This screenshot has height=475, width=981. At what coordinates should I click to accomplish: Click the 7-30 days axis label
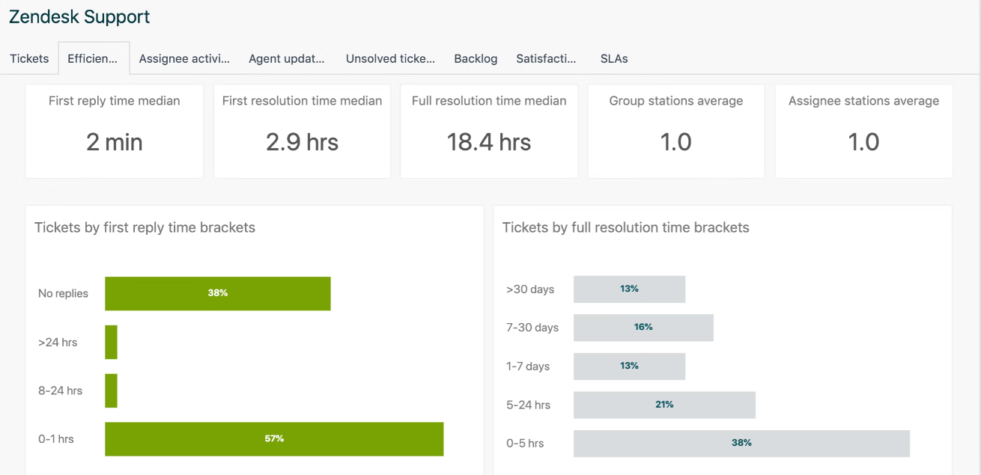(x=532, y=328)
